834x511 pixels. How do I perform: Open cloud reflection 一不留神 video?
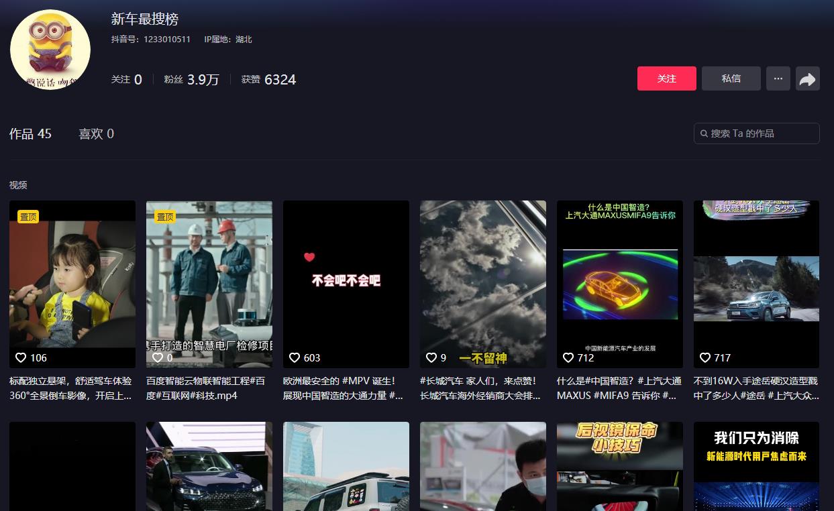483,284
